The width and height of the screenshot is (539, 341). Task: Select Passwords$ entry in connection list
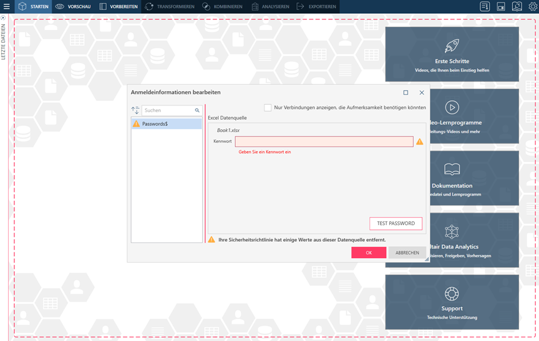click(x=167, y=124)
